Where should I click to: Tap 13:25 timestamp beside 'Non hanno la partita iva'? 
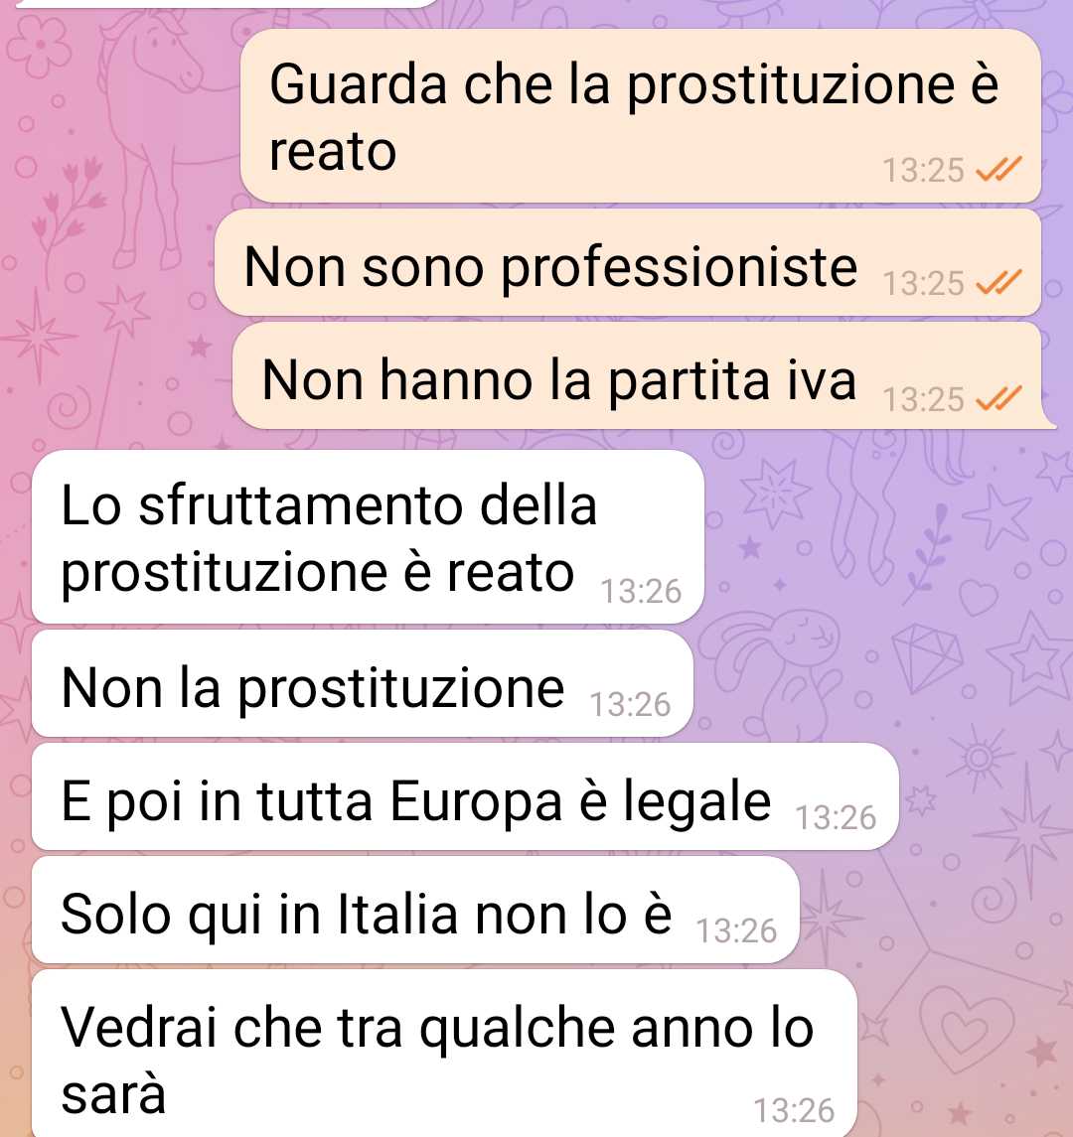pyautogui.click(x=923, y=399)
